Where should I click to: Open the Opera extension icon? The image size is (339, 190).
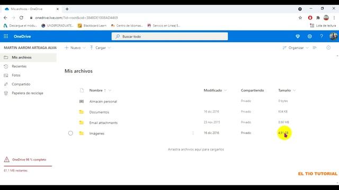point(310,17)
